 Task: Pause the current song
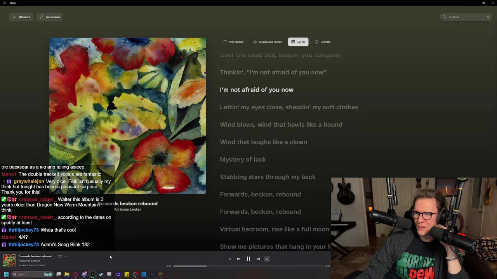tap(248, 259)
